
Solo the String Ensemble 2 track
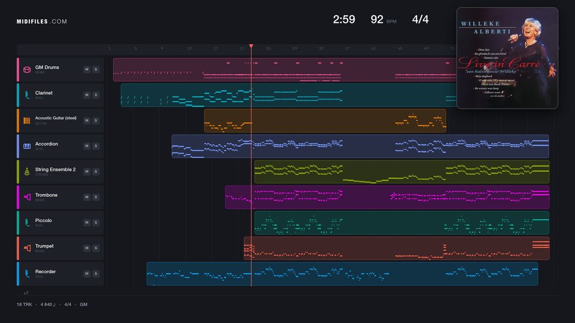96,171
